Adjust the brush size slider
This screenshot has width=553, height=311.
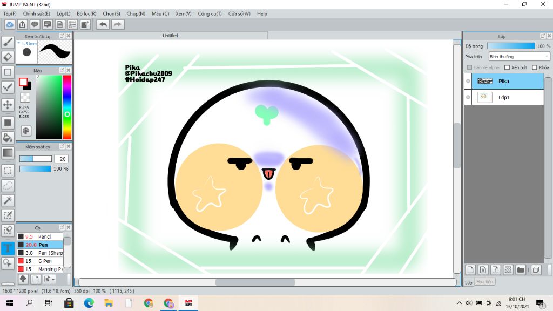[35, 159]
